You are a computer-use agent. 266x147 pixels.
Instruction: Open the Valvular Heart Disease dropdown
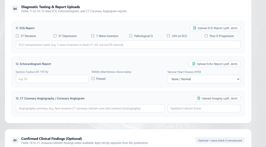204,79
